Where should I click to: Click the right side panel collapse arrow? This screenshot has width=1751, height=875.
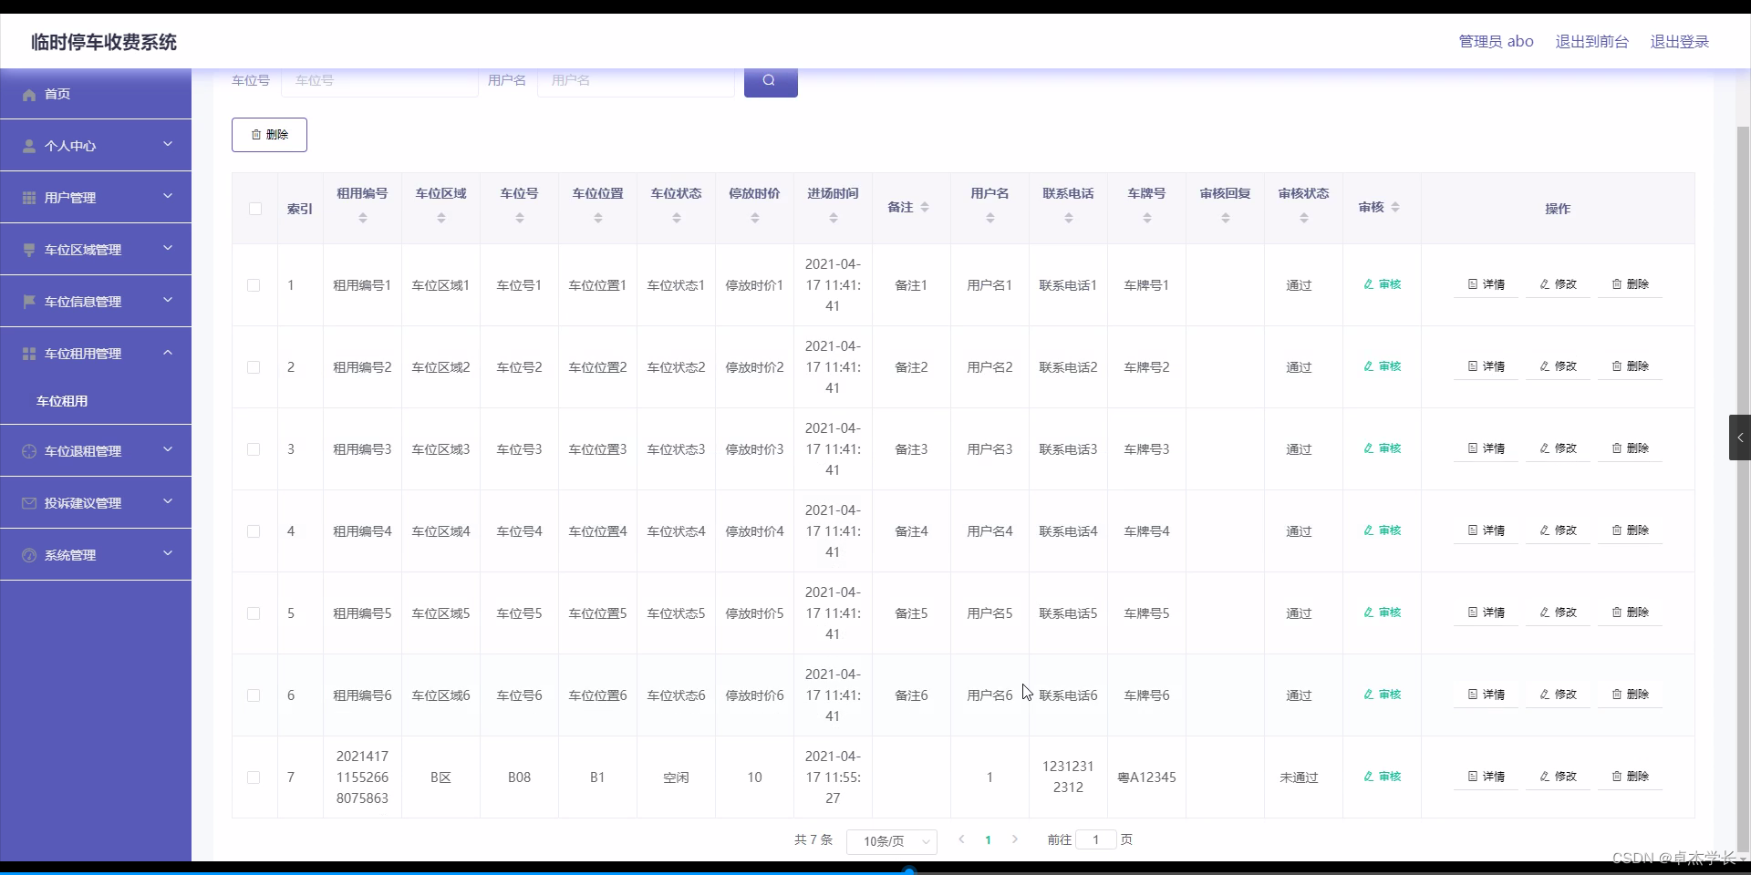point(1740,437)
